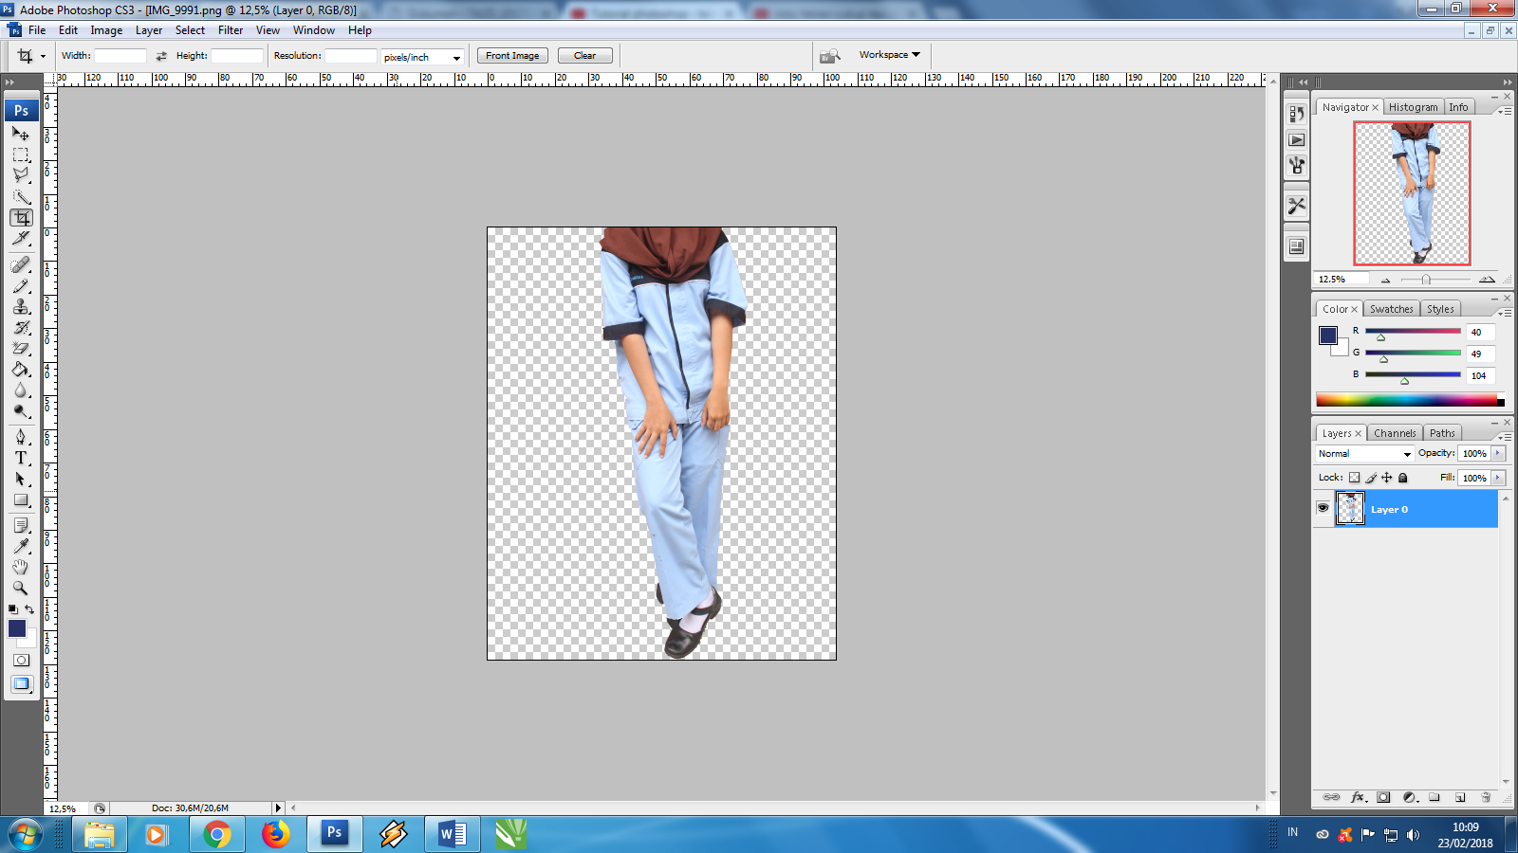Select the Clone Stamp tool
Viewport: 1518px width, 853px height.
pyautogui.click(x=21, y=307)
